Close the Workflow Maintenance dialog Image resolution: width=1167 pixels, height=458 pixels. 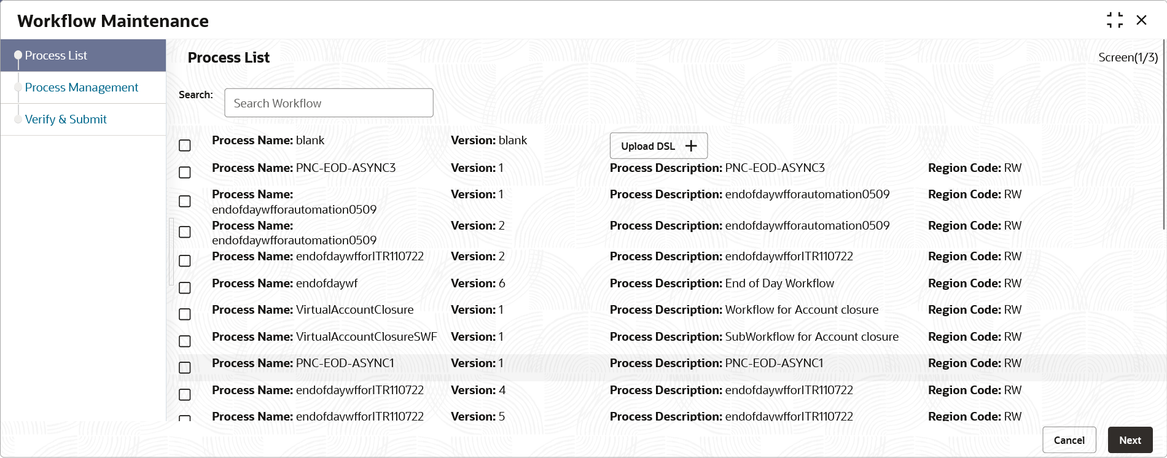pyautogui.click(x=1141, y=20)
